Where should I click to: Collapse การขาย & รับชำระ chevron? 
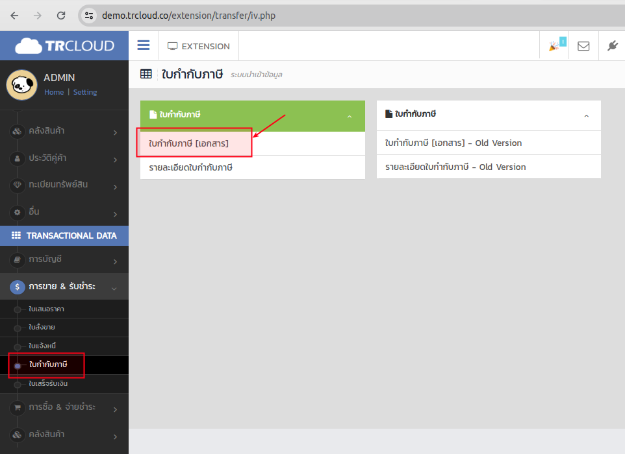114,289
